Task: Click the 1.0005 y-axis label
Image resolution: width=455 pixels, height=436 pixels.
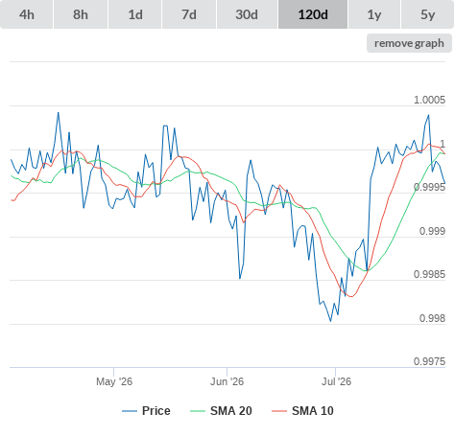Action: 429,100
